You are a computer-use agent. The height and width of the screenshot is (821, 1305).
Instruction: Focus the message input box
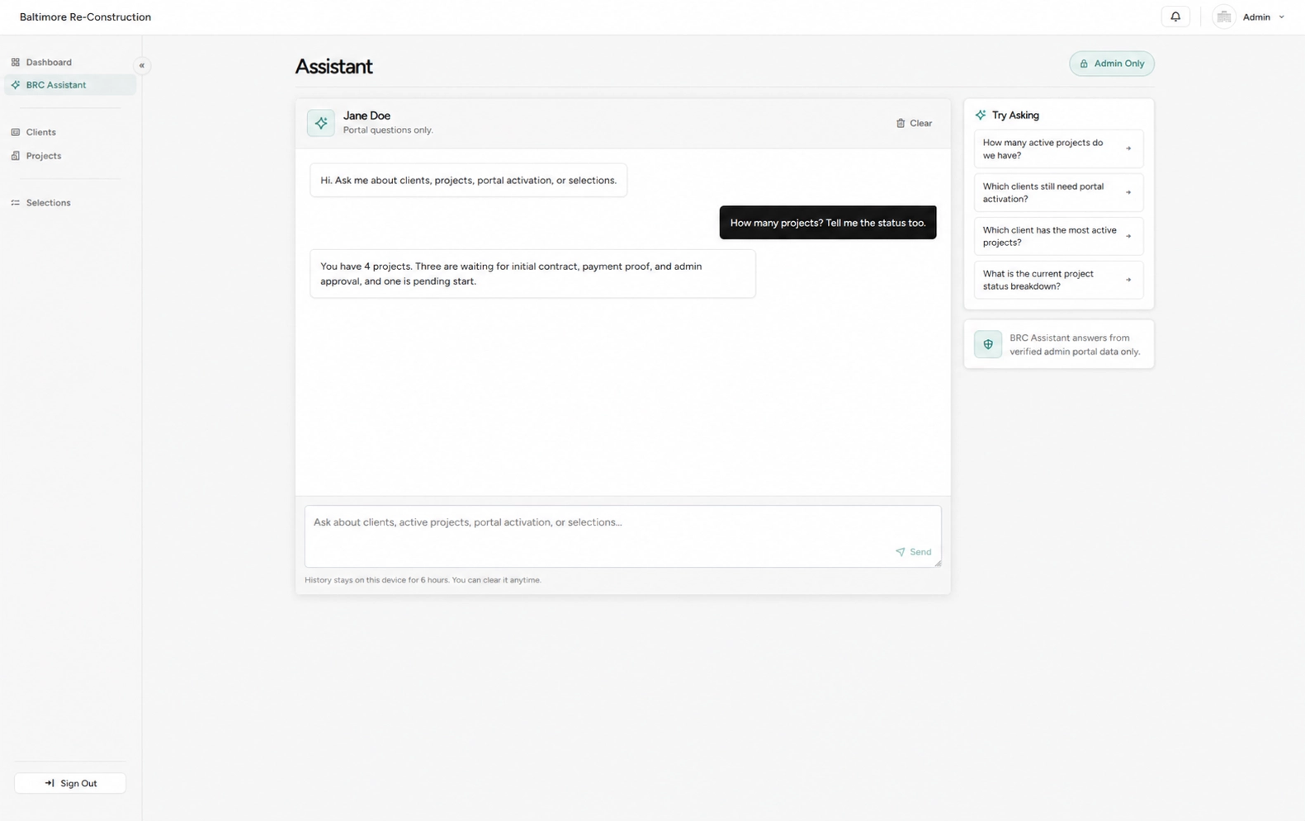[x=623, y=536]
